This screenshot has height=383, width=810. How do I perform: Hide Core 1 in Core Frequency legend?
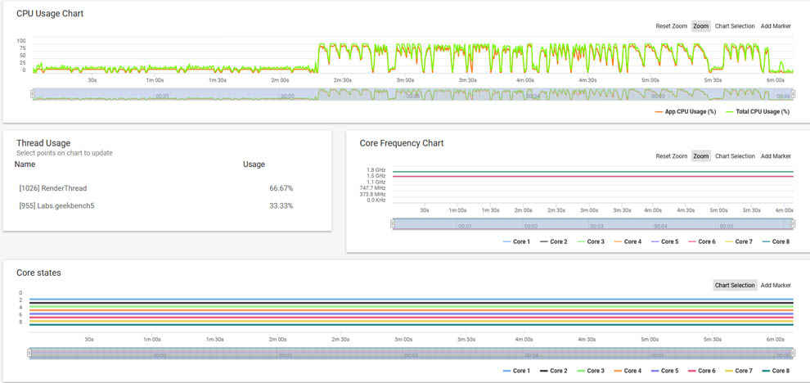[x=516, y=241]
